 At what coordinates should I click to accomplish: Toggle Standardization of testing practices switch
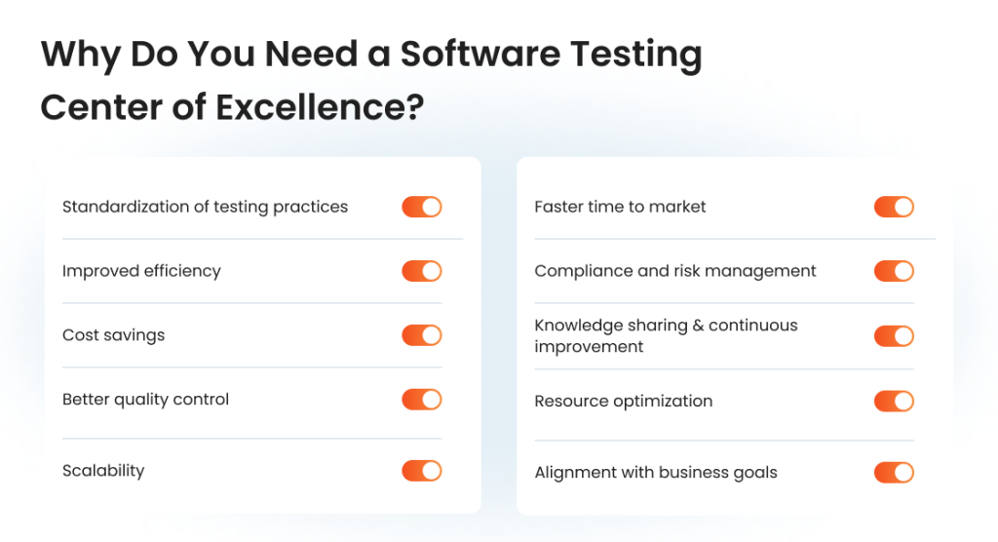[x=421, y=207]
